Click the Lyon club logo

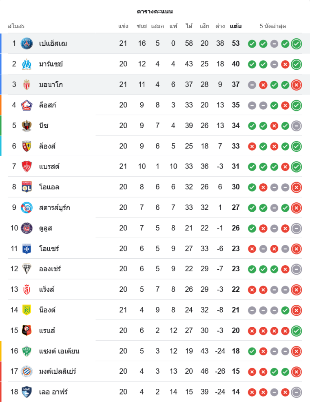point(27,187)
